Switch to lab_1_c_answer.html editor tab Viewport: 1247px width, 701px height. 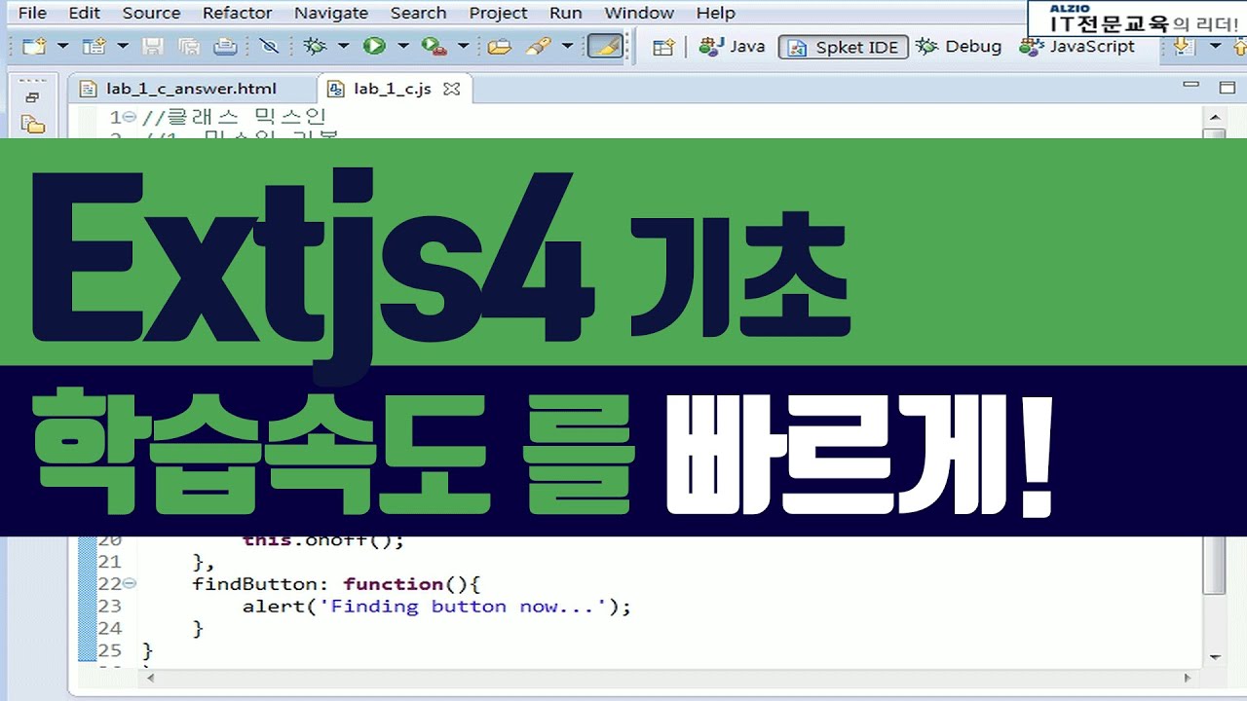[191, 89]
